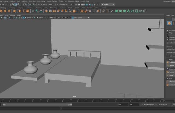Screen dimensions: 175x113
Task: Select the polygon Type text tool (T icon)
Action: point(24,11)
